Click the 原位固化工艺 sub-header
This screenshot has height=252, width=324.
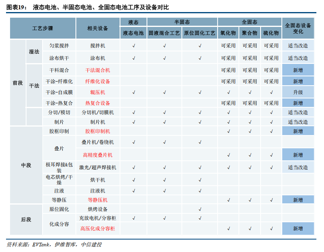tap(200, 33)
